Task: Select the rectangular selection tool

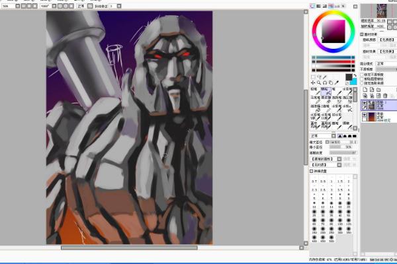Action: 313,77
